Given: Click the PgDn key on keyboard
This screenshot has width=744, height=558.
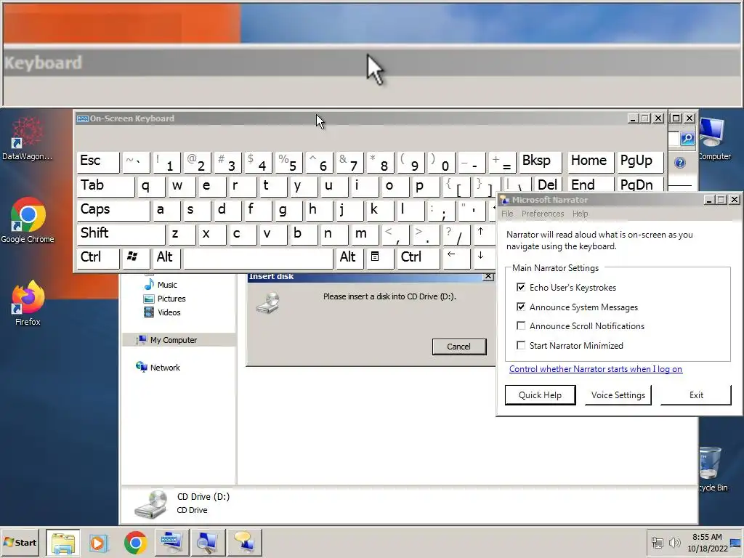Looking at the screenshot, I should 639,185.
